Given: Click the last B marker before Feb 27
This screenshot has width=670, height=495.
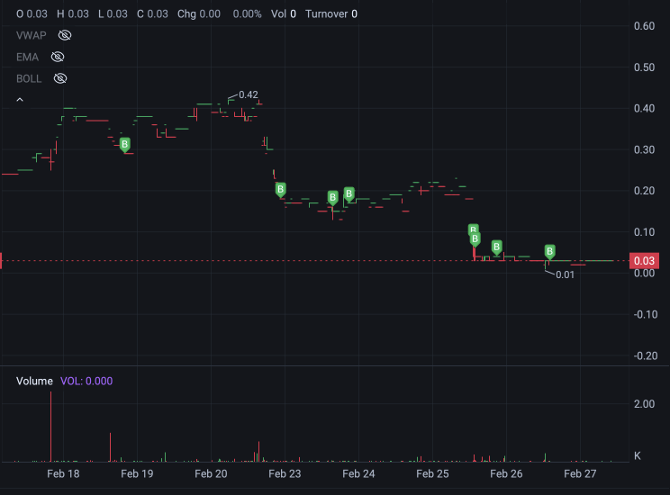Looking at the screenshot, I should (550, 252).
